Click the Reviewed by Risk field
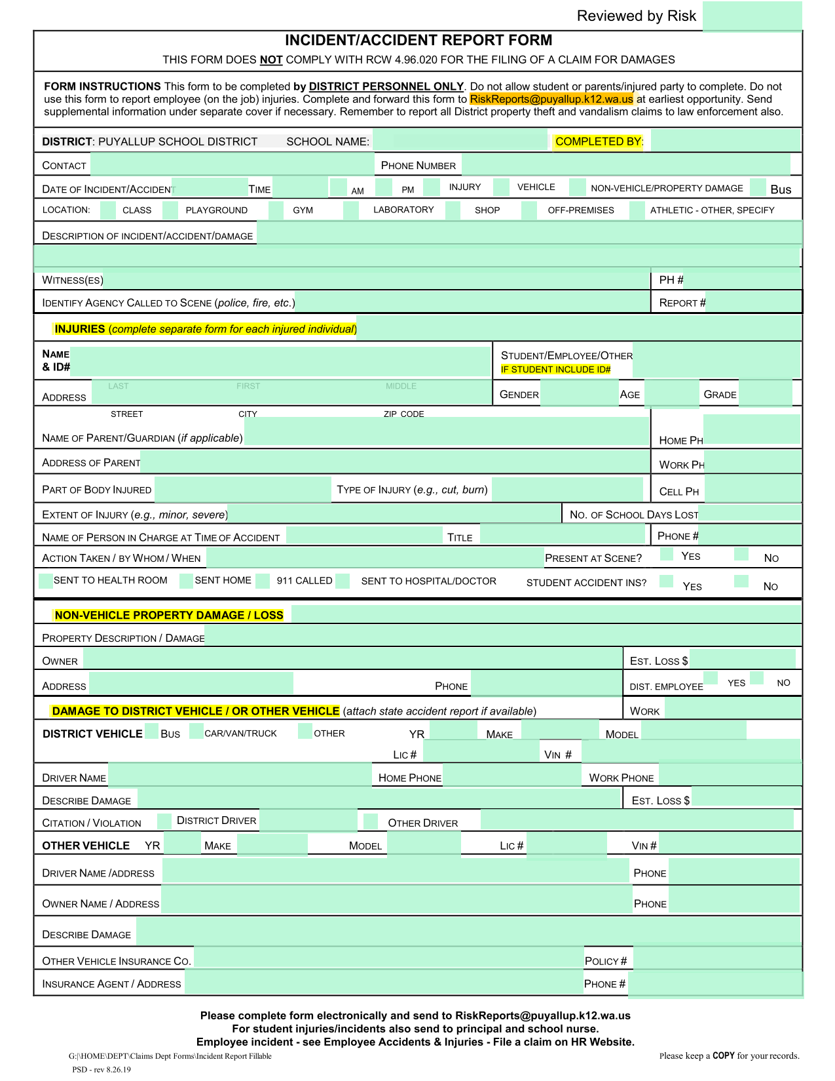Screen dimensions: 835x1081 (752, 16)
